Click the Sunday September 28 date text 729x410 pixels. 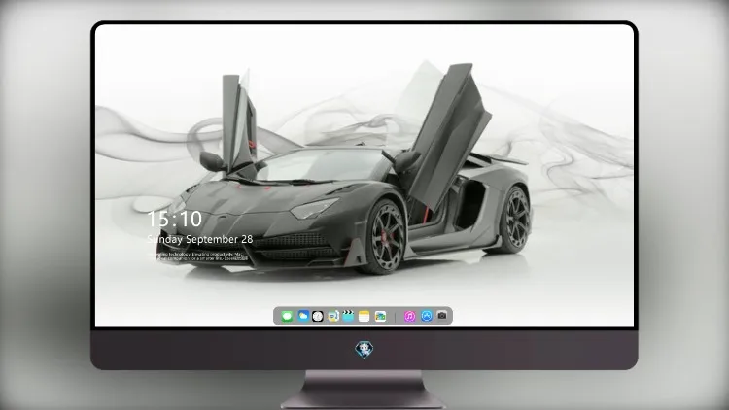(x=200, y=239)
